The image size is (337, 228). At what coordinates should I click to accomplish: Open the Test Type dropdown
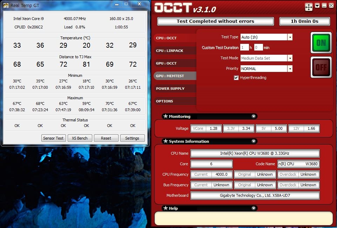point(290,37)
